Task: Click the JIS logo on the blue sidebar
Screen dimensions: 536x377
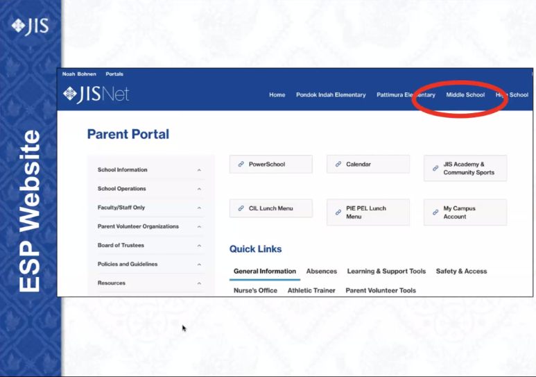Action: 30,26
